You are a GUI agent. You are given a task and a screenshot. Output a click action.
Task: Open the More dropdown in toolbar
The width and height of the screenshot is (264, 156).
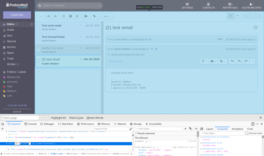(x=107, y=16)
